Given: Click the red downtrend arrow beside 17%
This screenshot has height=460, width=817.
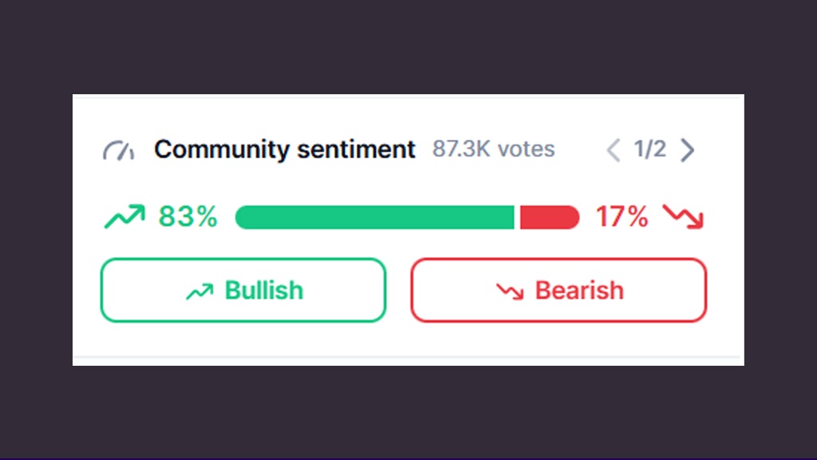Looking at the screenshot, I should [685, 216].
